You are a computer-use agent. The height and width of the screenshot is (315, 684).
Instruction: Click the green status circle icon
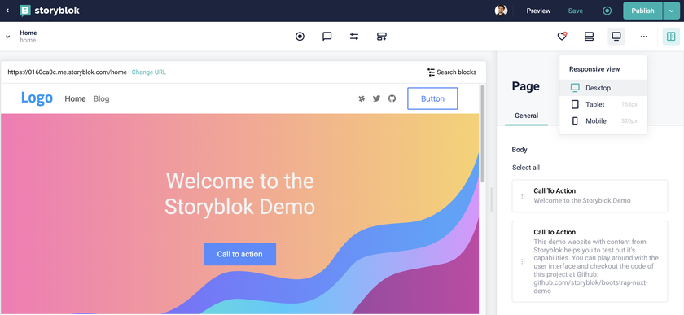(x=607, y=11)
